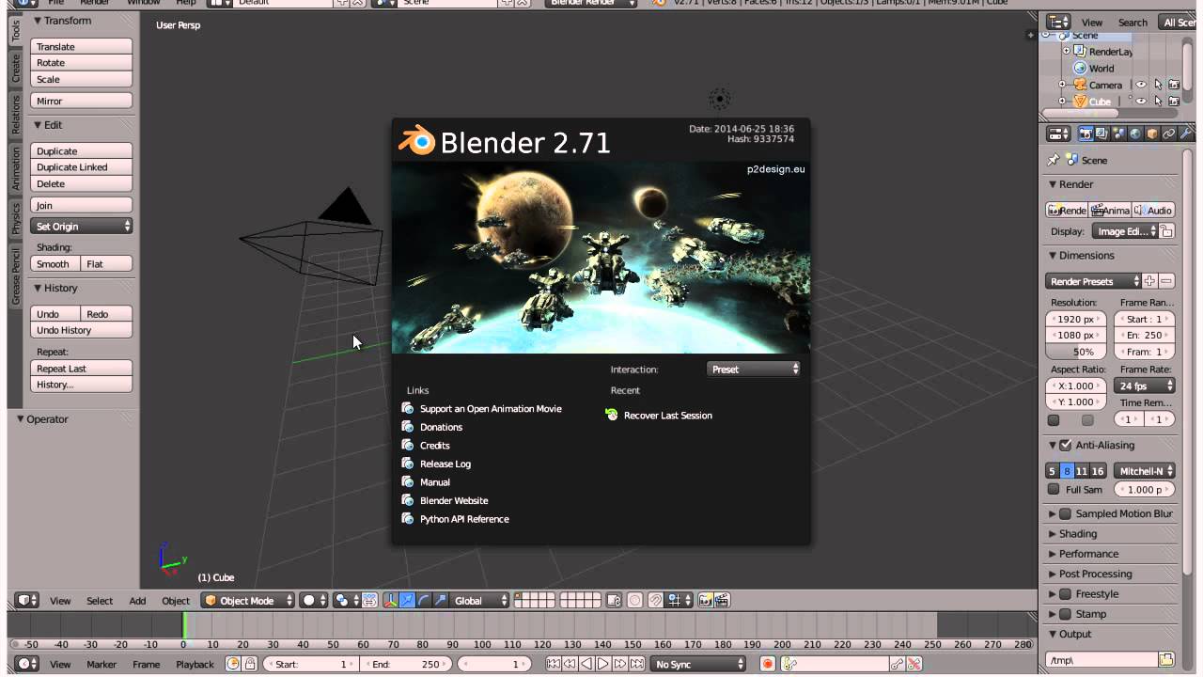Screen dimensions: 1203x677
Task: Enable Sampled Motion Blur checkbox
Action: click(x=1065, y=513)
